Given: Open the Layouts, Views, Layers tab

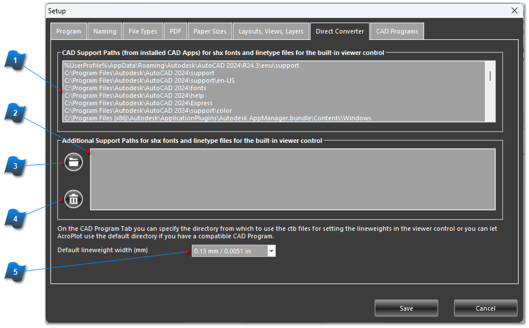Looking at the screenshot, I should [x=271, y=31].
